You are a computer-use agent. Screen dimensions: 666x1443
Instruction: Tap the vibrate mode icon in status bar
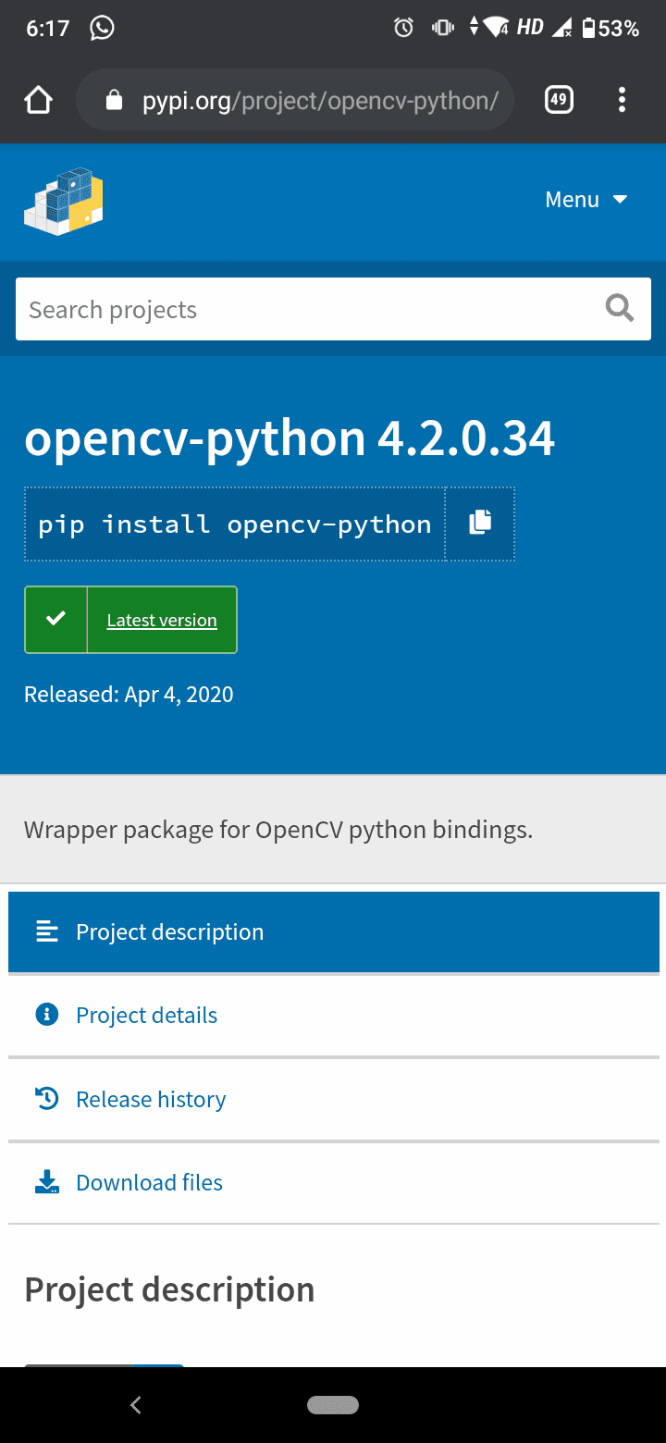point(443,28)
